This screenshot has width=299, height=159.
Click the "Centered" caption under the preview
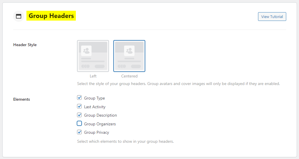(x=129, y=76)
